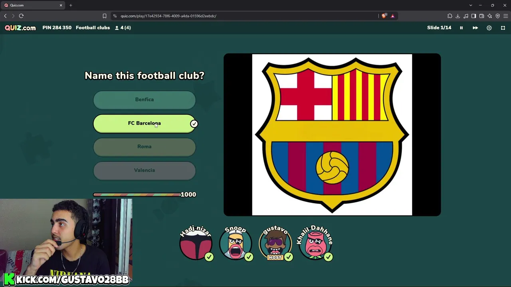Select the Valencia answer
The width and height of the screenshot is (511, 287).
tap(145, 170)
